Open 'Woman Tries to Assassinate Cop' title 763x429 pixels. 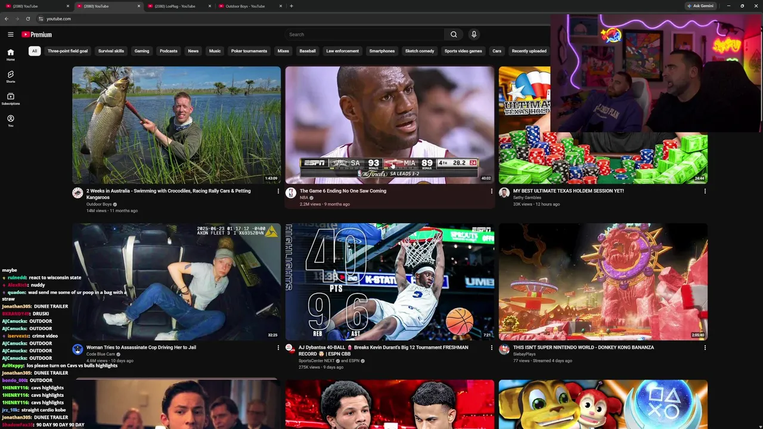(141, 347)
